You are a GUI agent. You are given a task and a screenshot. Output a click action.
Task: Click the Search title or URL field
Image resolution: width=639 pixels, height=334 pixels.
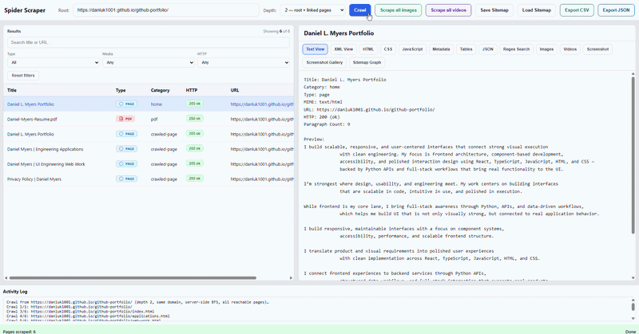[149, 42]
